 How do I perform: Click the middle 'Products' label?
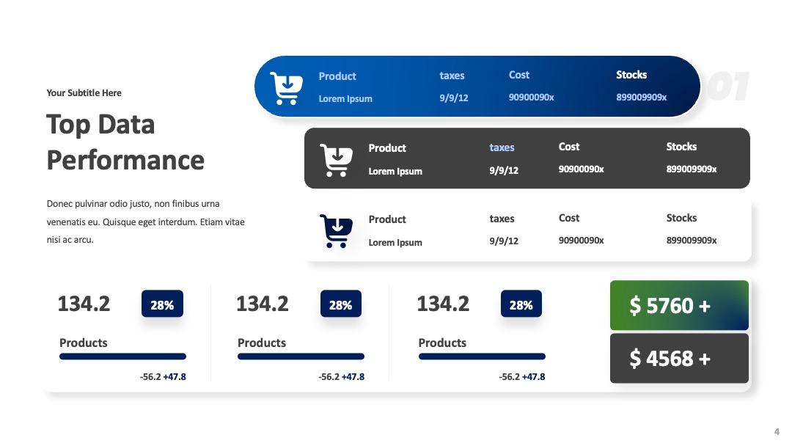pyautogui.click(x=262, y=343)
